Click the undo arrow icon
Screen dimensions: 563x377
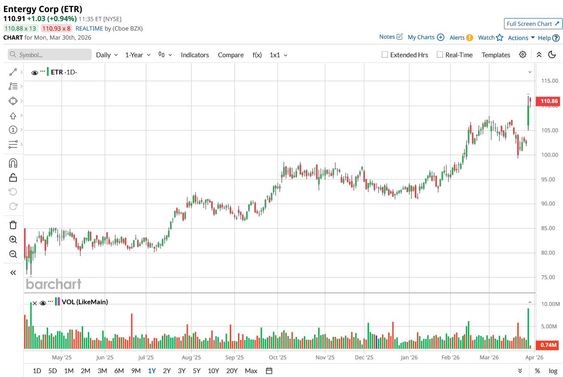[x=13, y=192]
